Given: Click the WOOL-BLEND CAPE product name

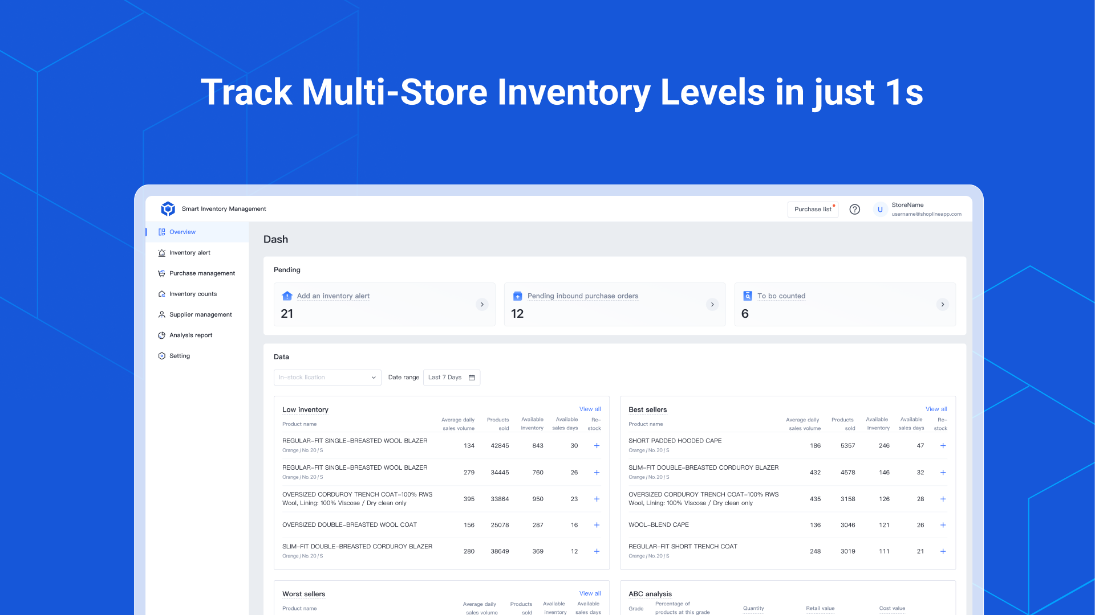Looking at the screenshot, I should (x=658, y=525).
